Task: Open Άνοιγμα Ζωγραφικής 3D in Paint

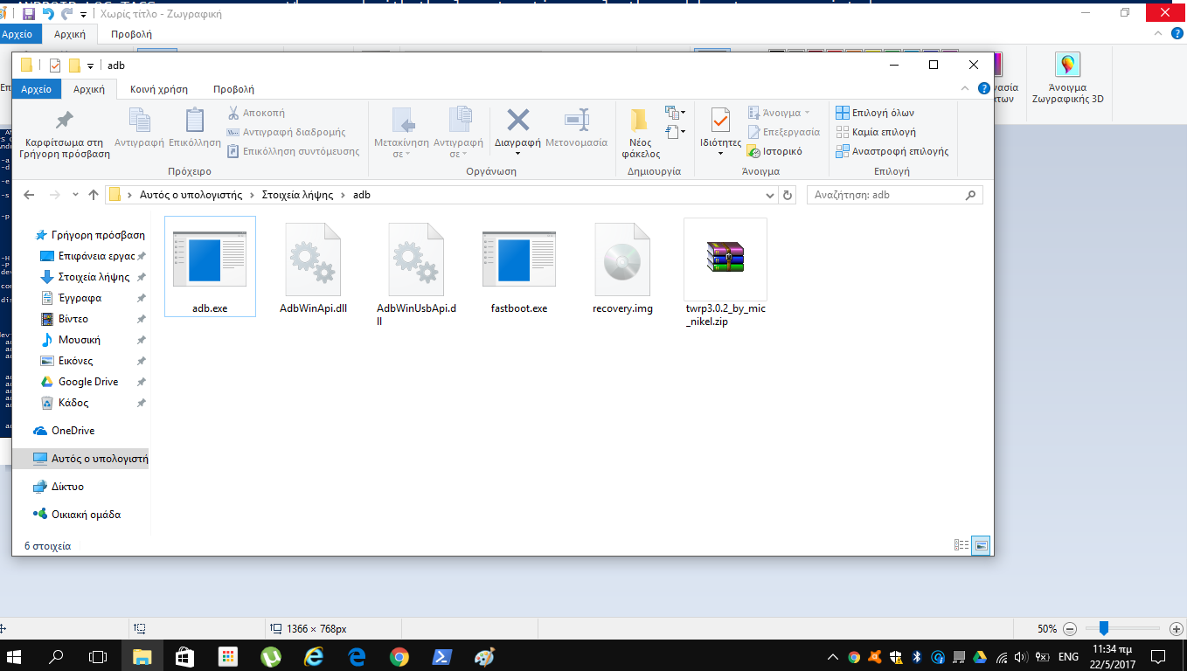Action: point(1067,78)
